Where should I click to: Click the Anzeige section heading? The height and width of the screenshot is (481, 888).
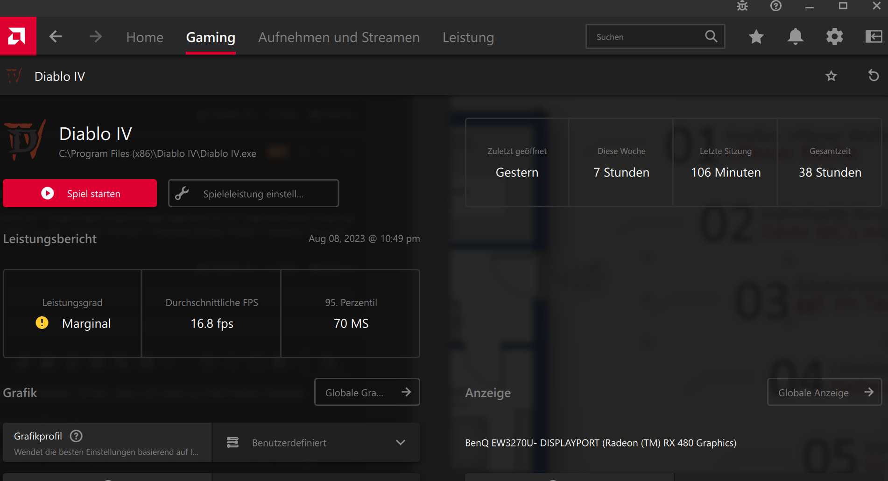(488, 393)
